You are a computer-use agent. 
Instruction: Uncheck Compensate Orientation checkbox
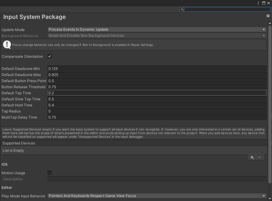coord(50,56)
